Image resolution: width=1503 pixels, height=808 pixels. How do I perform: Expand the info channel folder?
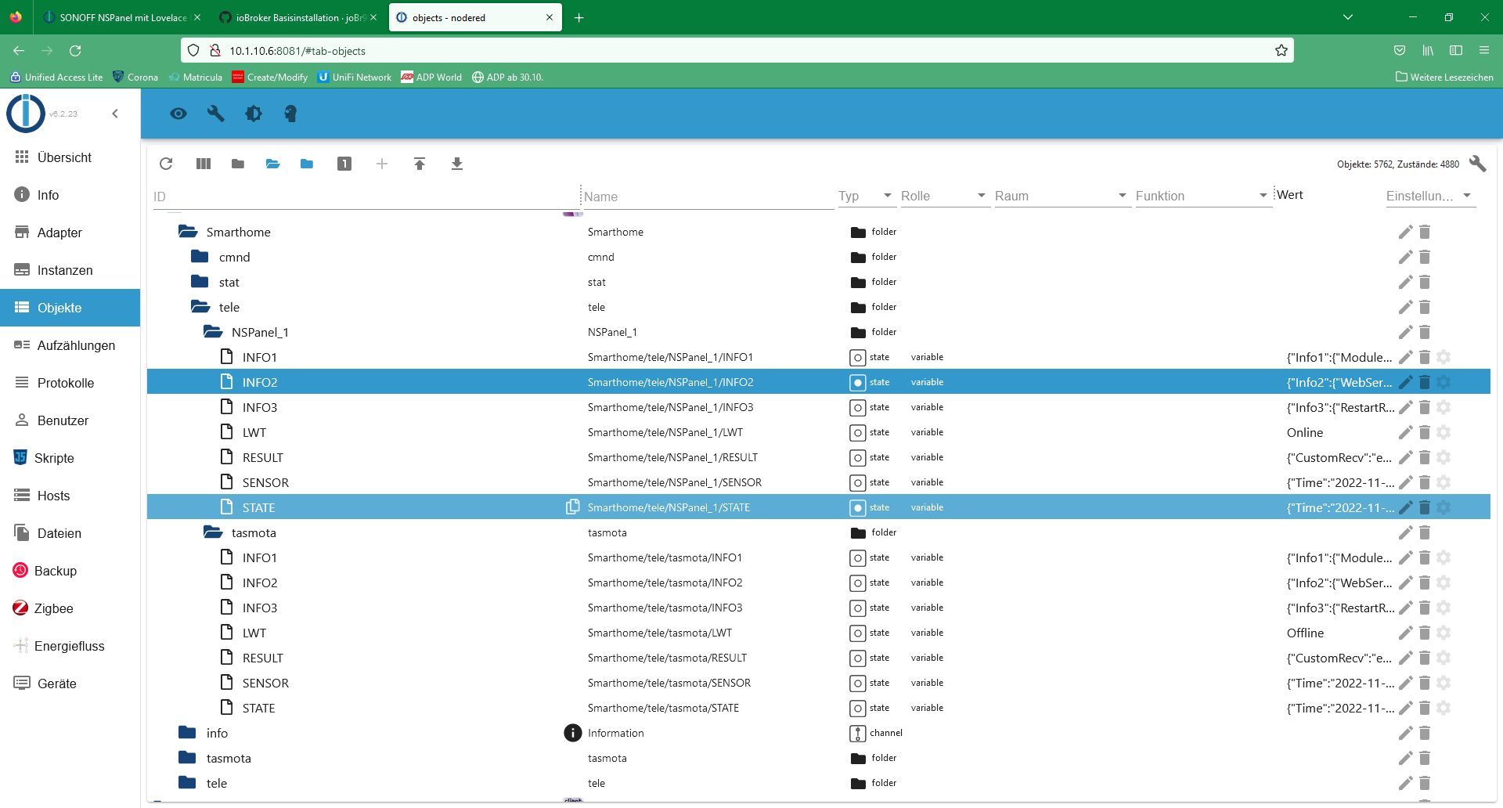coord(187,733)
